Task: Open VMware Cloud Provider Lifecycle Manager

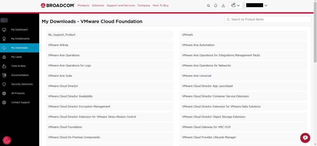Action: (243, 137)
